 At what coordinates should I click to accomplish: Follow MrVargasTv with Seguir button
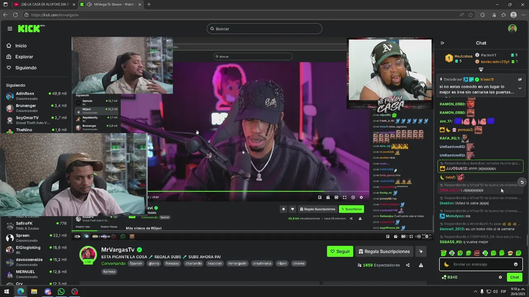(x=340, y=251)
